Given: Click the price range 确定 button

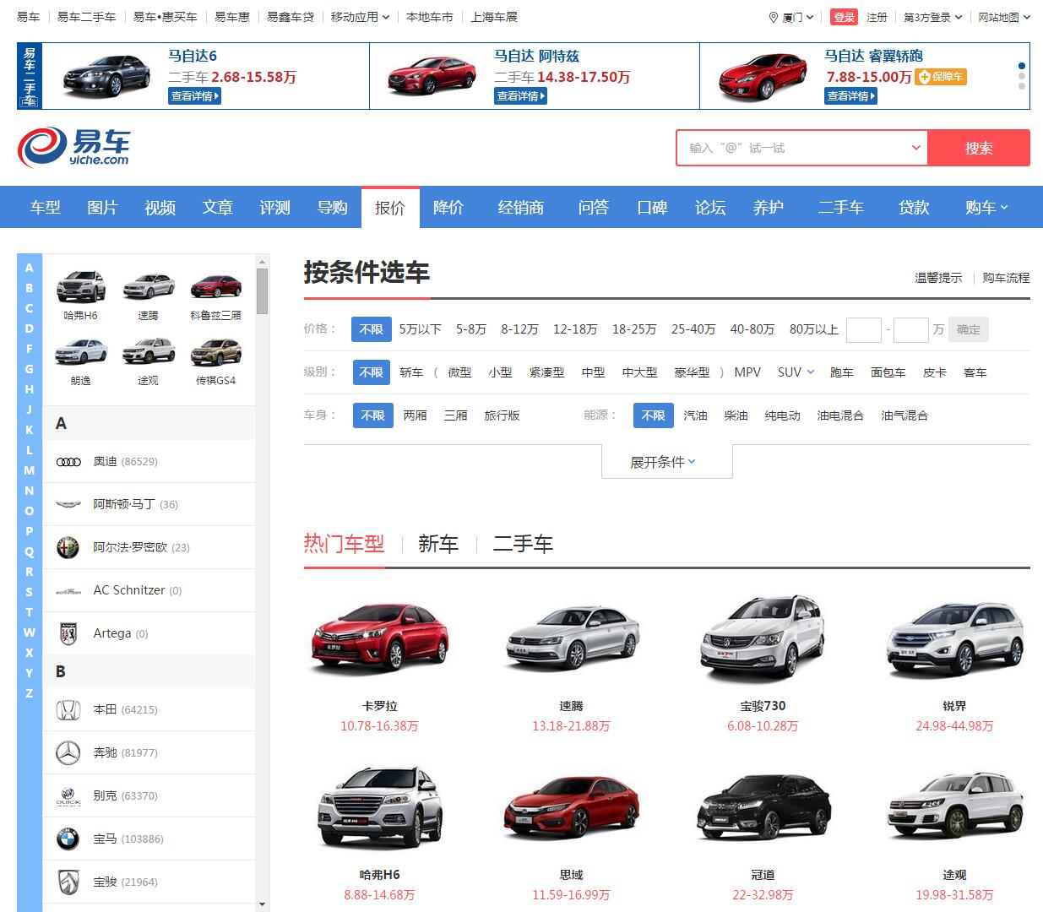Looking at the screenshot, I should tap(969, 329).
